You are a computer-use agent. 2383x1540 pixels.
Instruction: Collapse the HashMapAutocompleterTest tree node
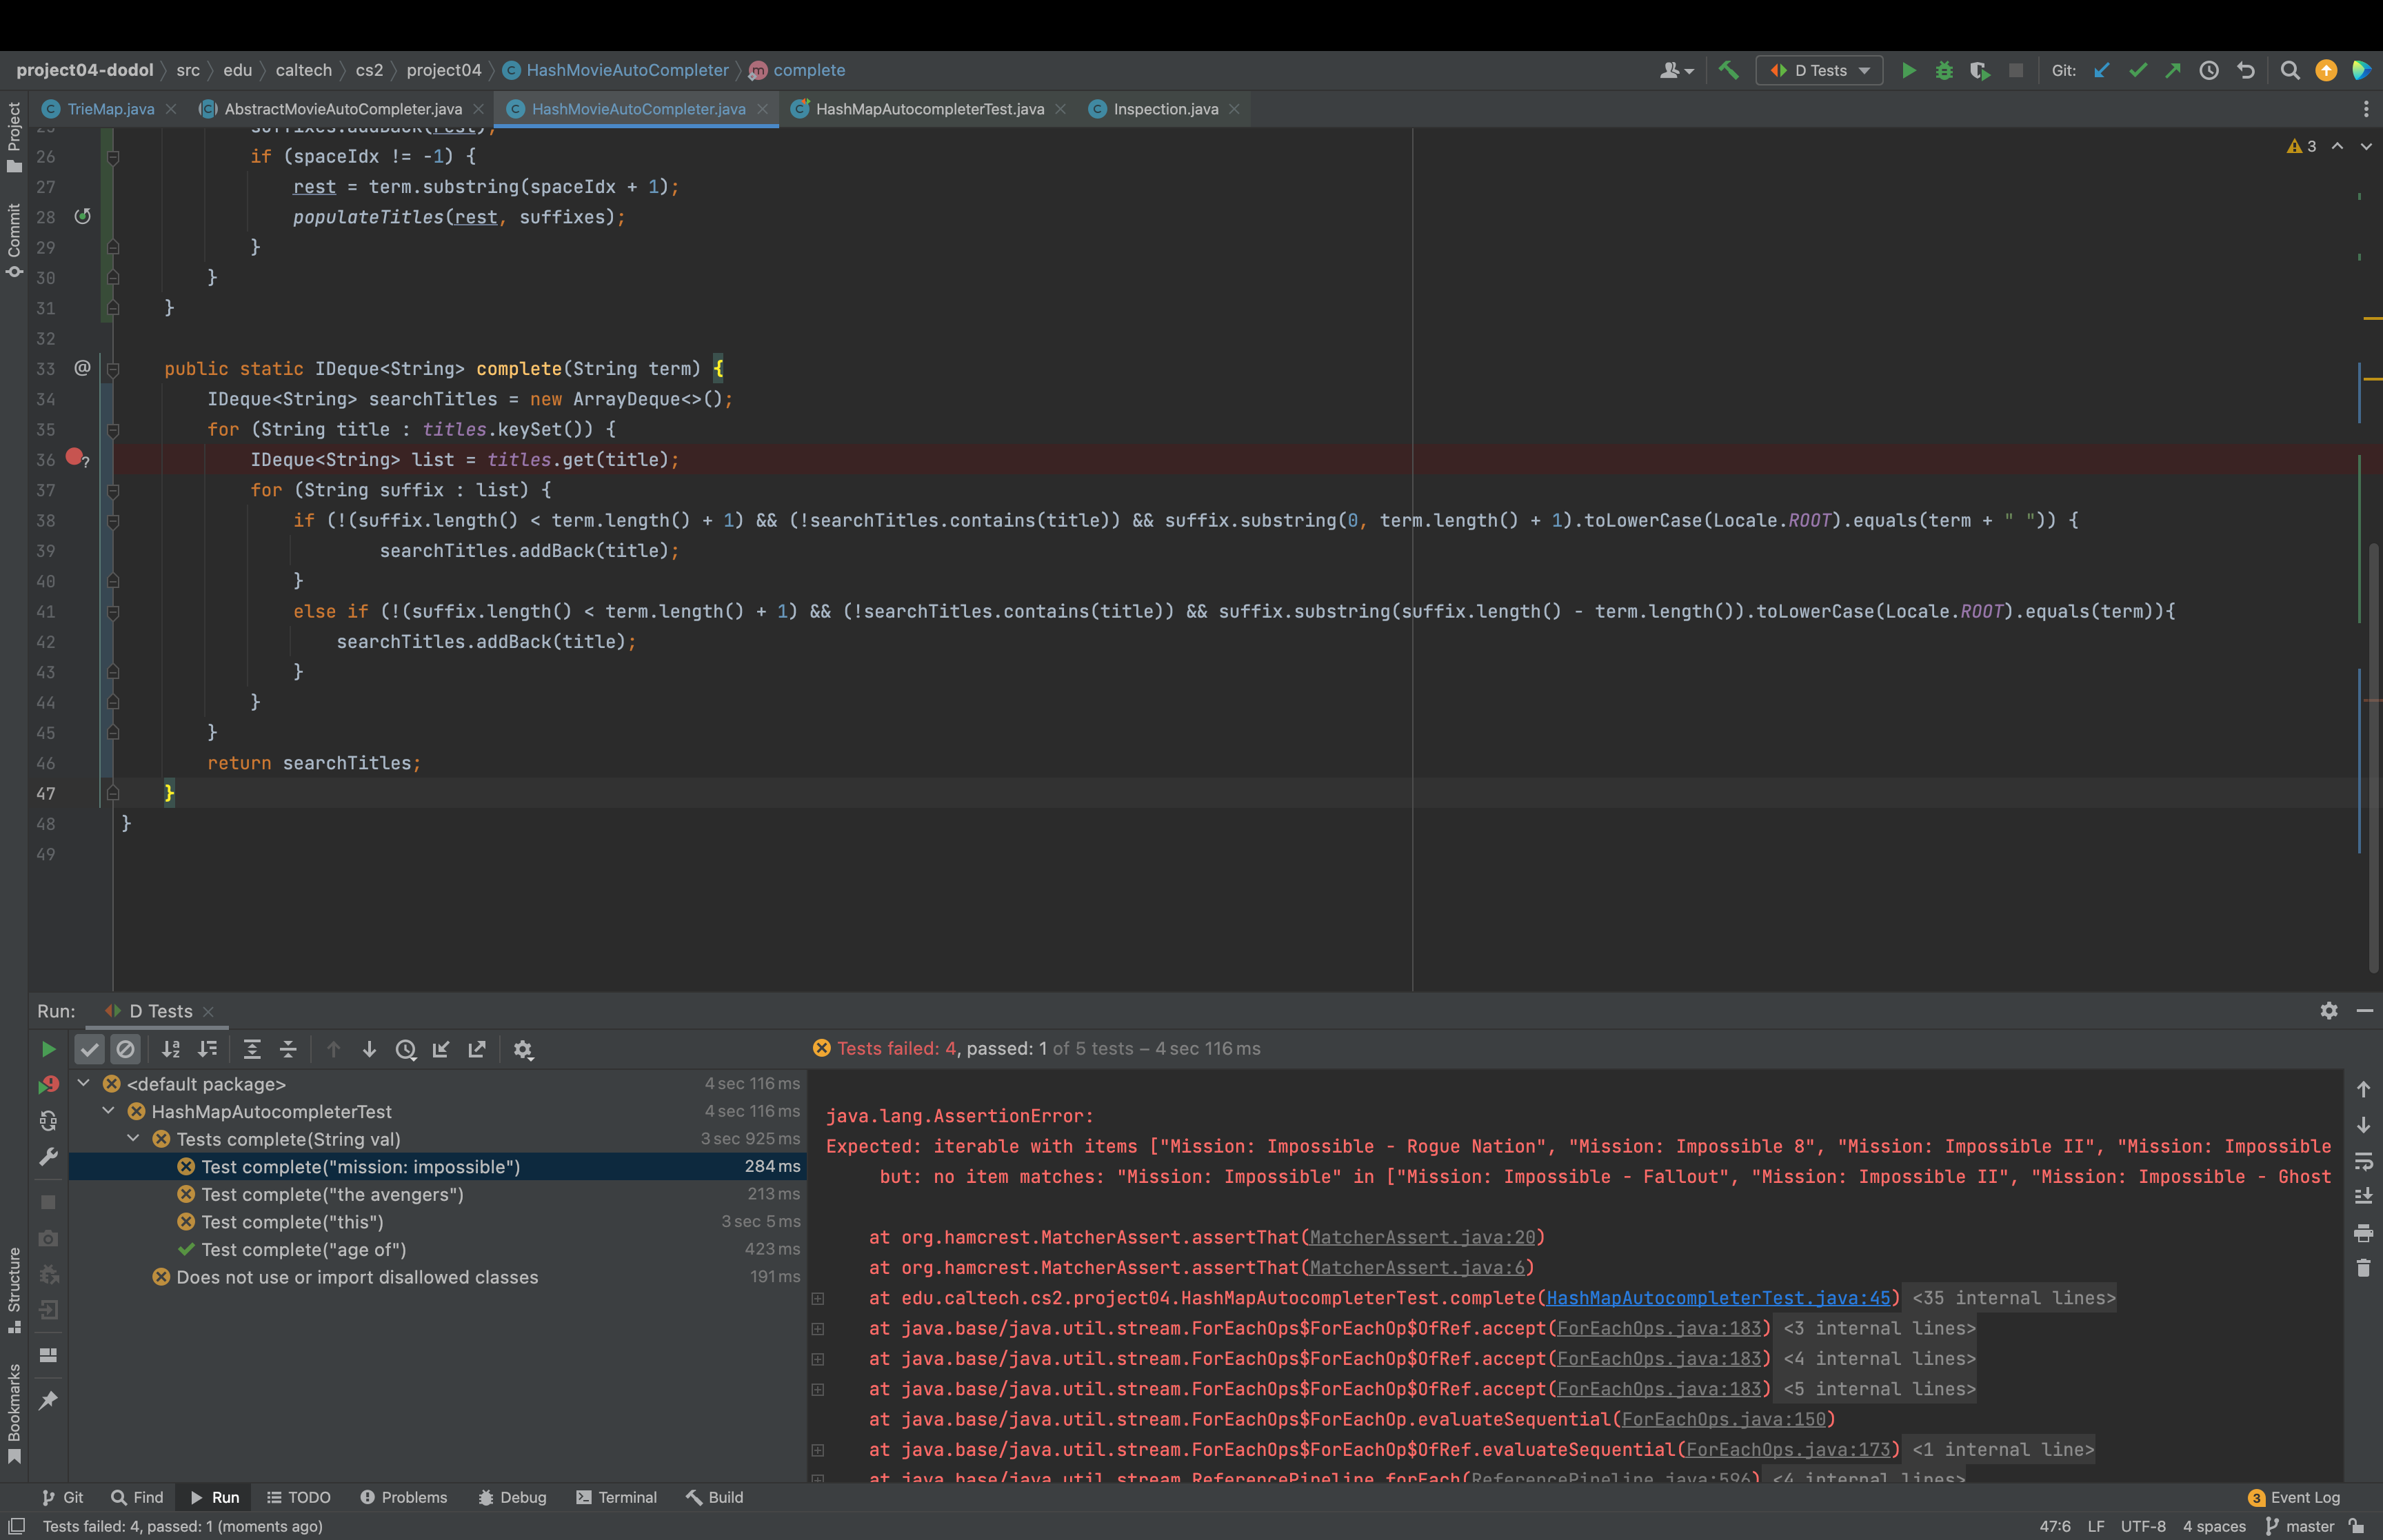pos(109,1111)
